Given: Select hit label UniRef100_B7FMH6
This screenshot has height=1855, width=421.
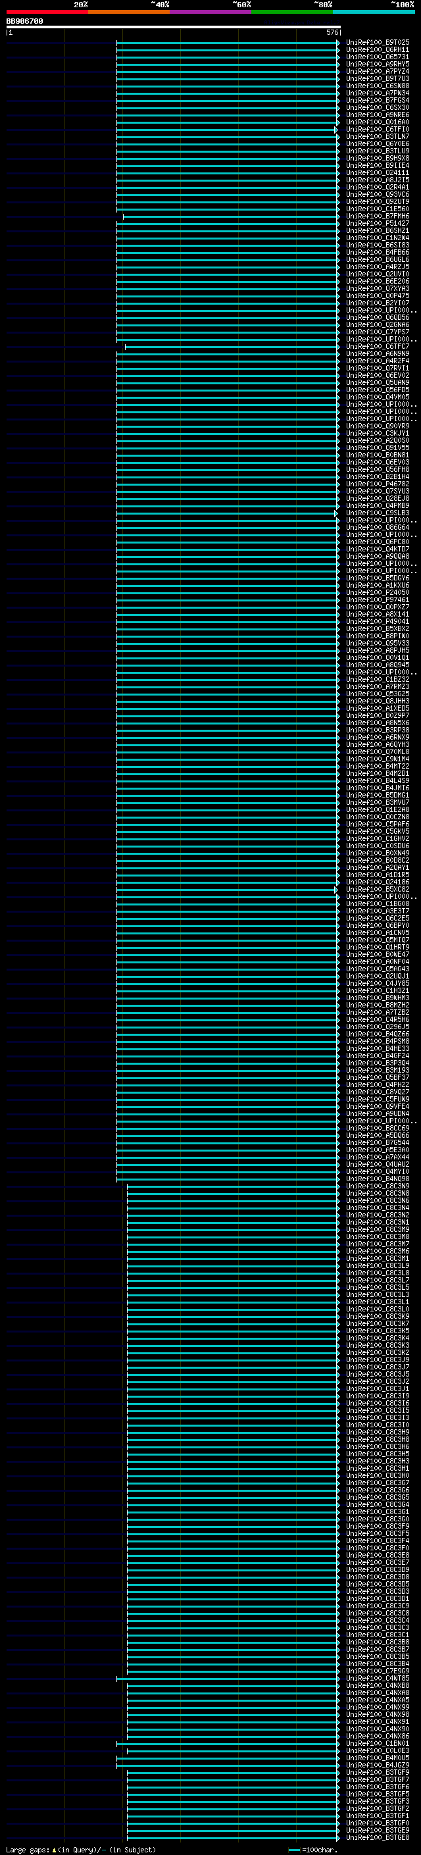Looking at the screenshot, I should (x=377, y=216).
